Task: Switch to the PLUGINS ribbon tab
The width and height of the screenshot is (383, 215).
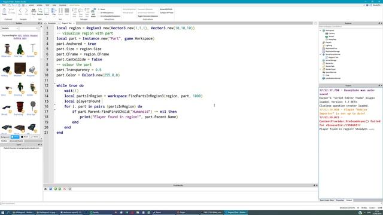Action: pyautogui.click(x=62, y=5)
